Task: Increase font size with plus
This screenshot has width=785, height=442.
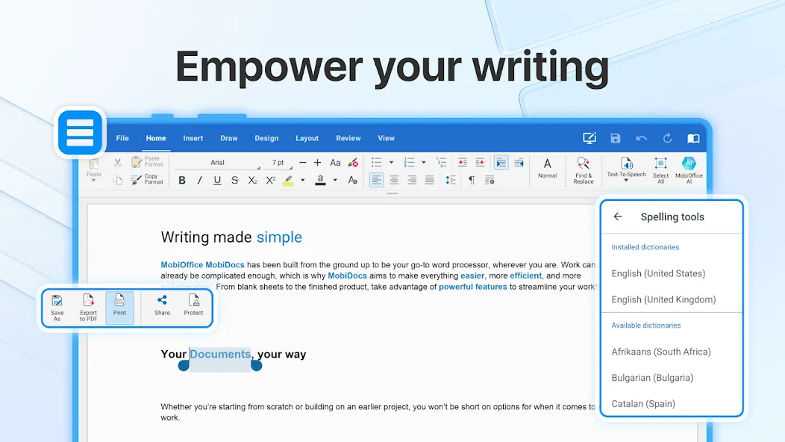Action: click(317, 162)
